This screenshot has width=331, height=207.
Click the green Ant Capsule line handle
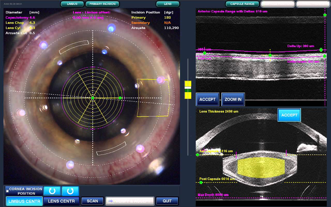(198, 155)
